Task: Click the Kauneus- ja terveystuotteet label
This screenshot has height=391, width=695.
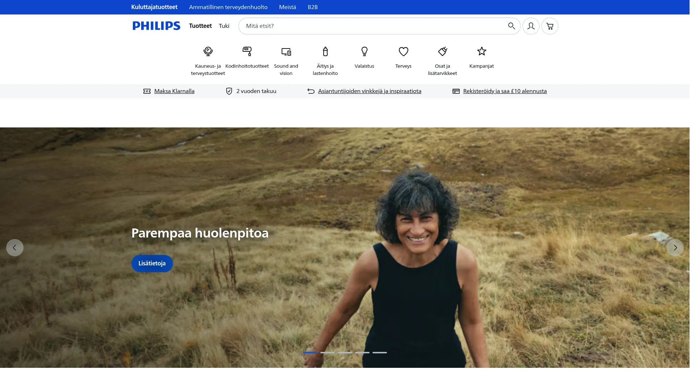Action: [208, 70]
